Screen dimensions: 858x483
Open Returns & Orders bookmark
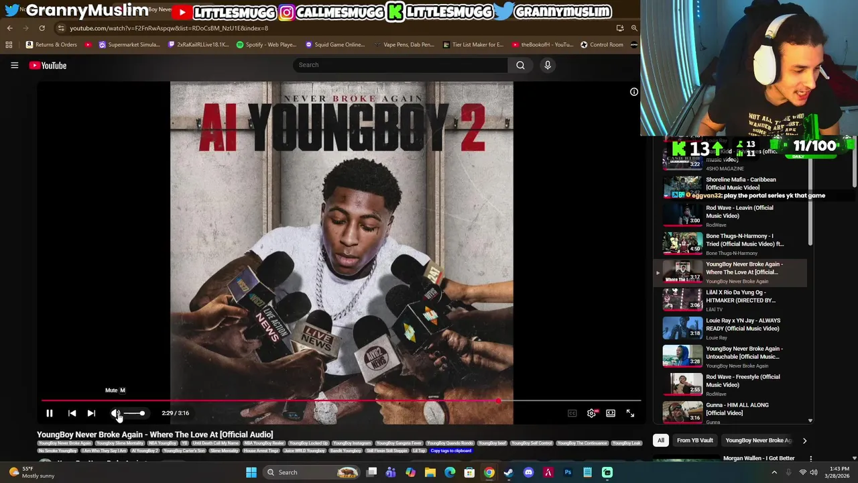coord(51,45)
